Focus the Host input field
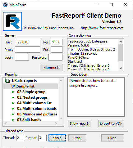Screen dimensions: 133x148 [27, 42]
